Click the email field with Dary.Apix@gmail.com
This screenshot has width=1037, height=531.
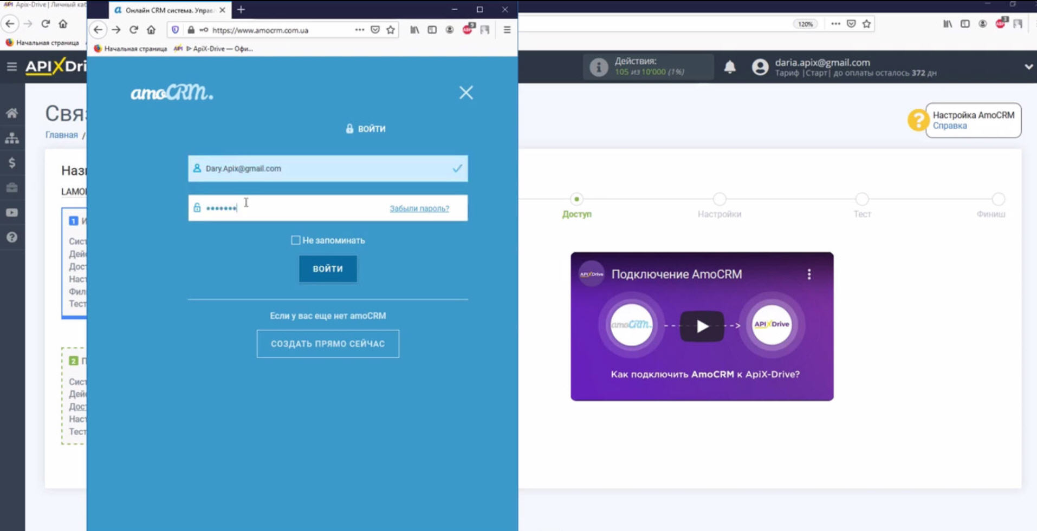pyautogui.click(x=328, y=168)
